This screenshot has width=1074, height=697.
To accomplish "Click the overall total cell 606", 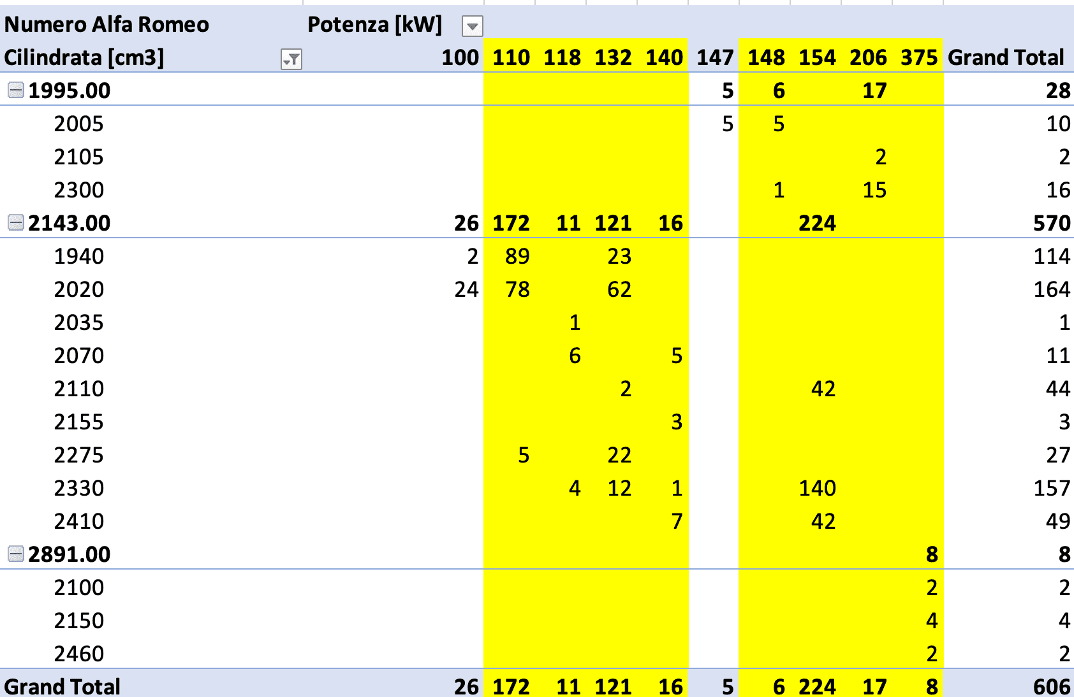I will (x=1051, y=686).
